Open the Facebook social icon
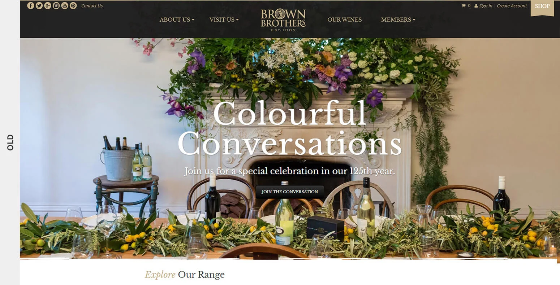Screen dimensions: 560x285 pyautogui.click(x=31, y=5)
